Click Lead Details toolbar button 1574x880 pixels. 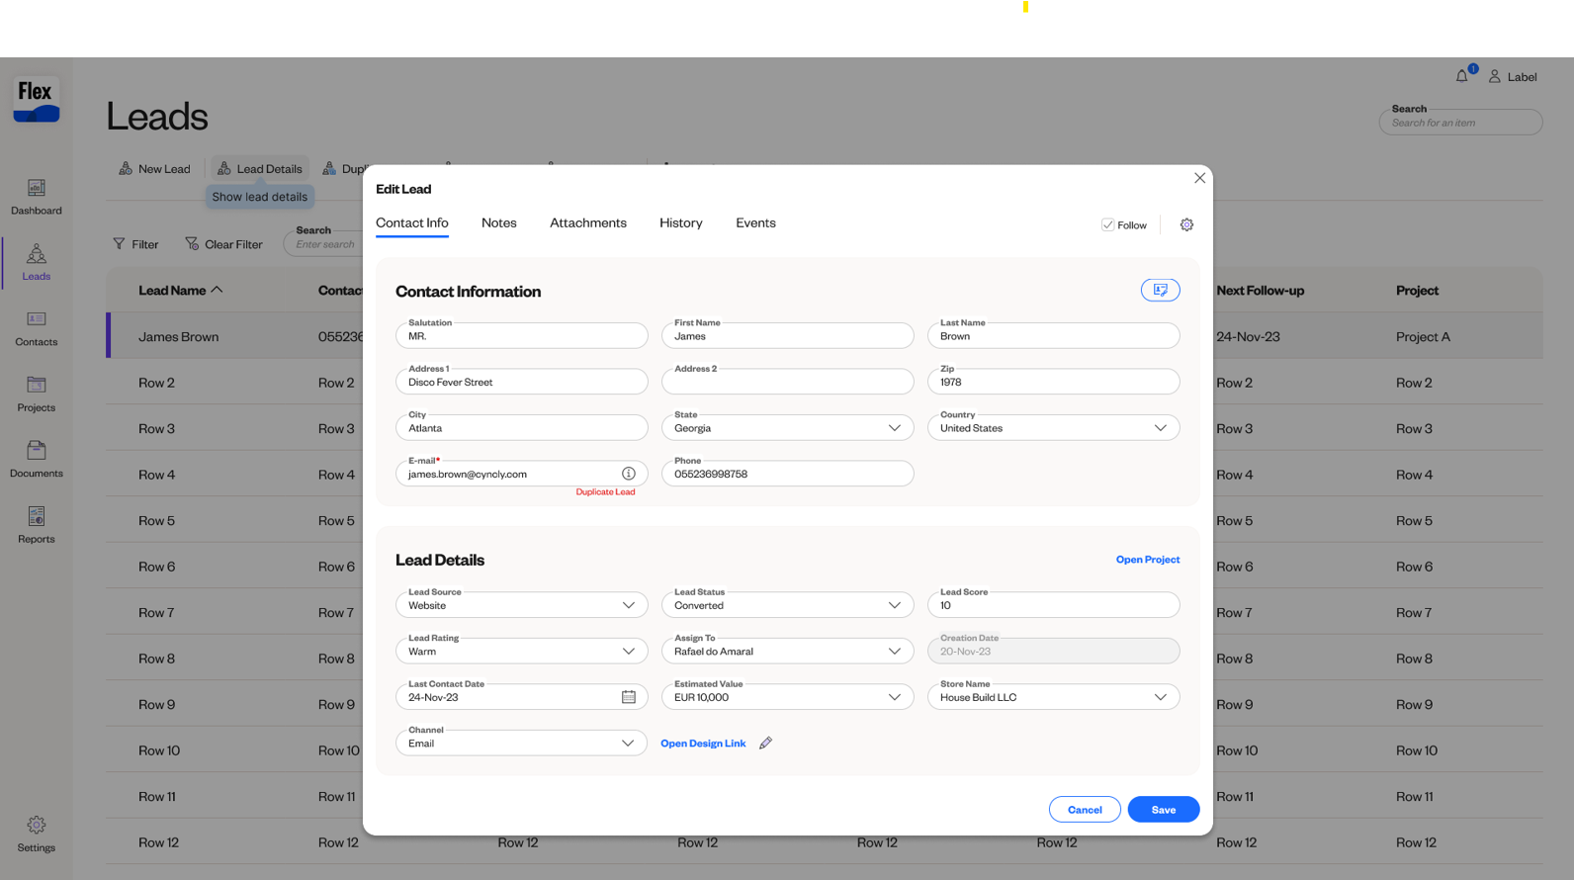[x=260, y=169]
